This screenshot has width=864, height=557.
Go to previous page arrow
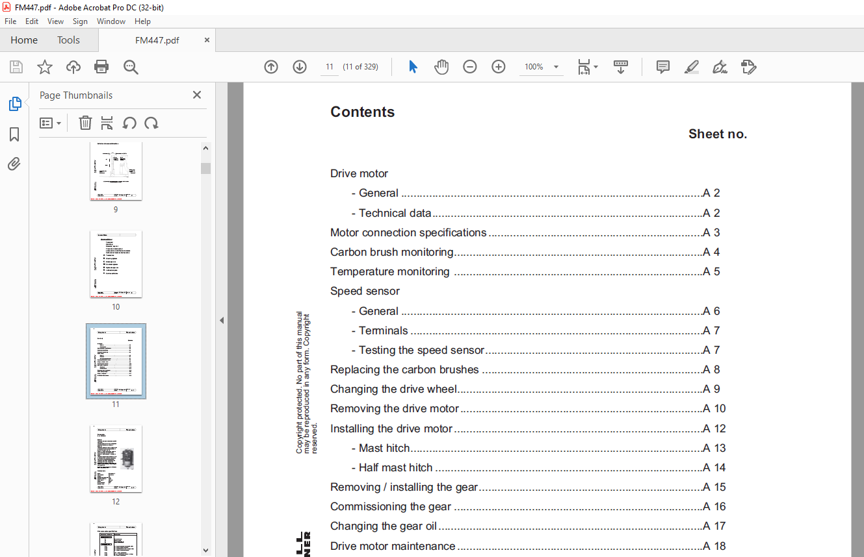(271, 67)
